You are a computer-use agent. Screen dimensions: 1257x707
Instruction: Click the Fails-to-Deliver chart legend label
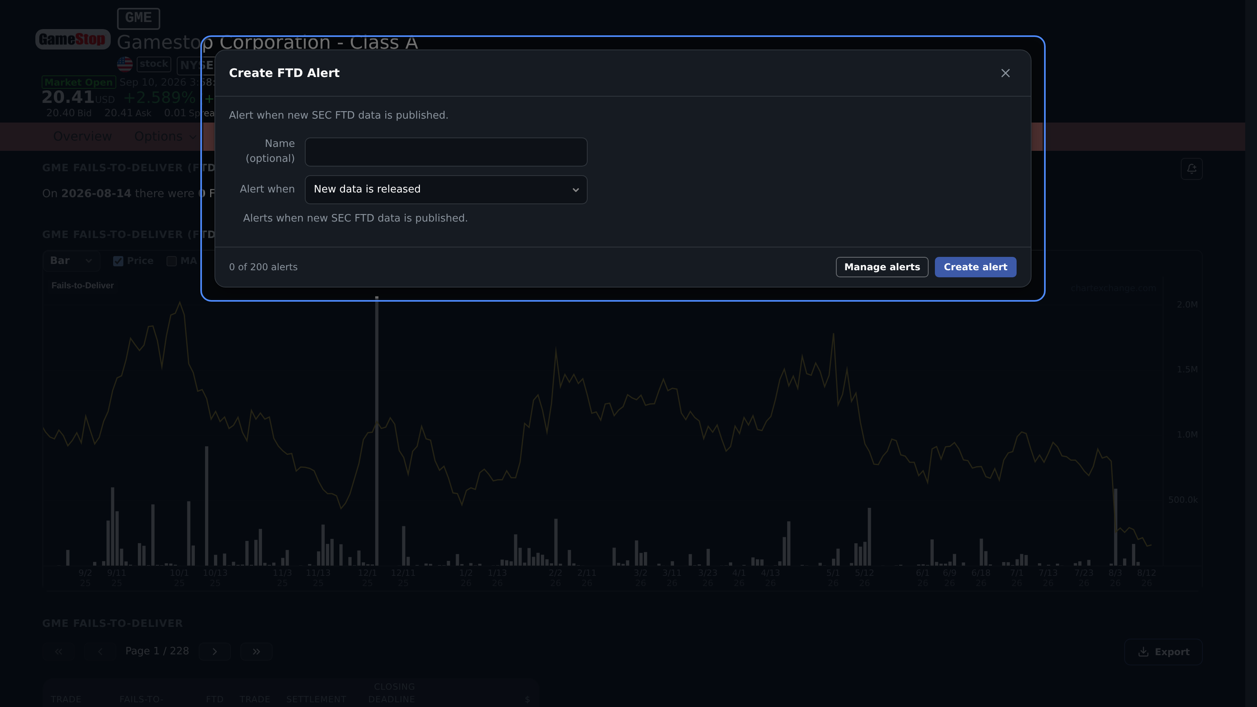coord(82,286)
